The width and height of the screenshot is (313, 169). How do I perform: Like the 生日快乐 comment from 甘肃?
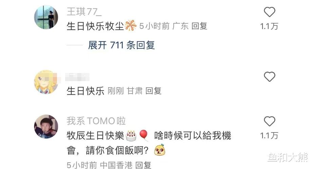tap(270, 77)
